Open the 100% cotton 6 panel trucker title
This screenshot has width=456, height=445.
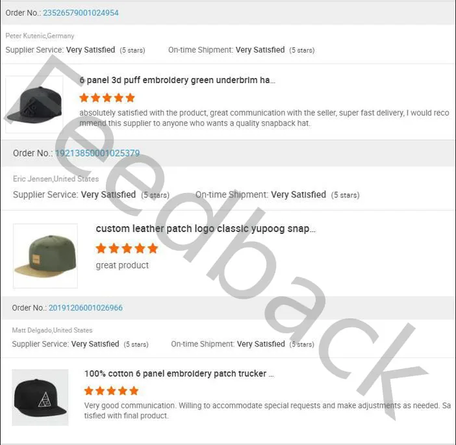[179, 374]
